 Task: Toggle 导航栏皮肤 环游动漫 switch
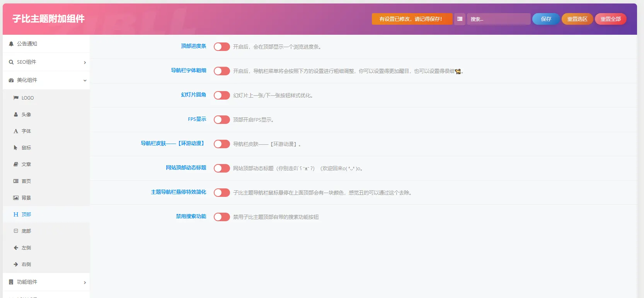click(x=222, y=144)
